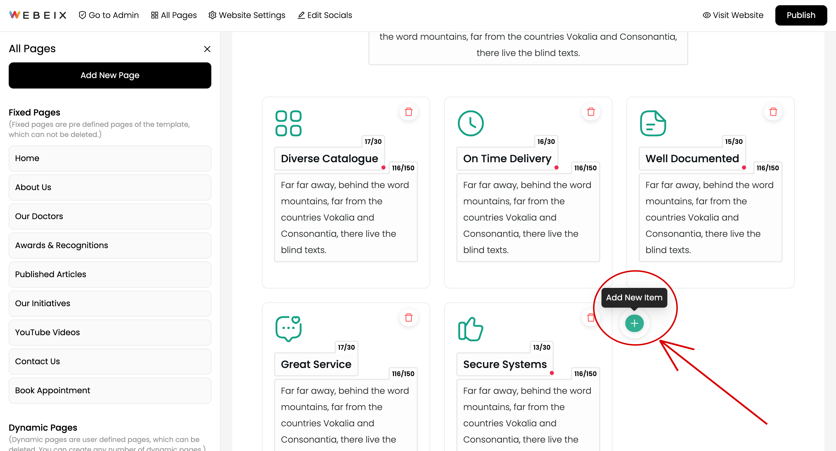Click the 'Dynamic Pages' heading
The image size is (836, 451).
(43, 428)
